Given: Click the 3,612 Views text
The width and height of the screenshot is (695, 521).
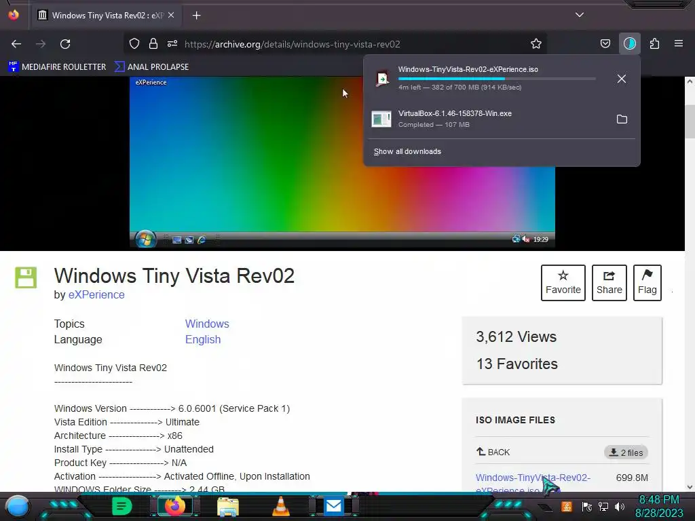Looking at the screenshot, I should click(516, 336).
